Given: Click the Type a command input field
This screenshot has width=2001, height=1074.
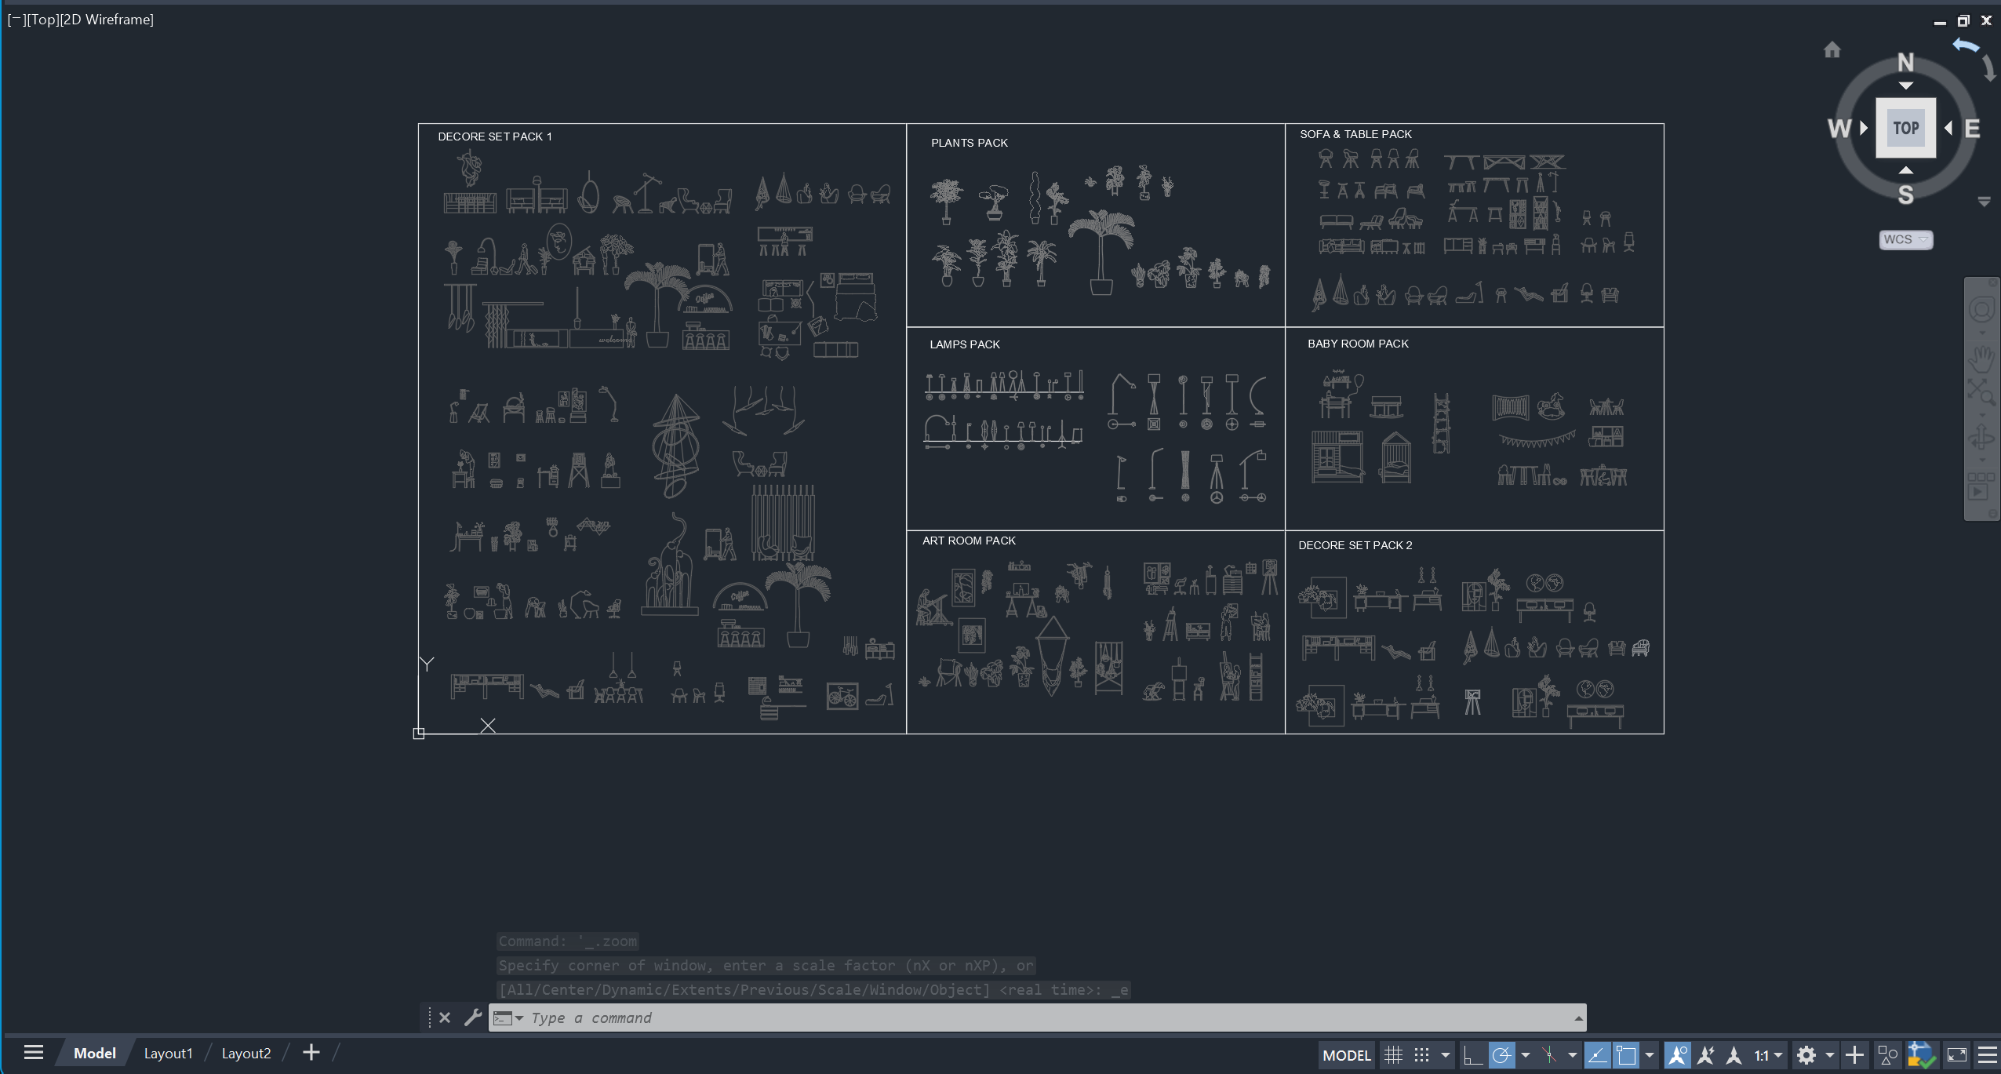Looking at the screenshot, I should tap(1037, 1018).
